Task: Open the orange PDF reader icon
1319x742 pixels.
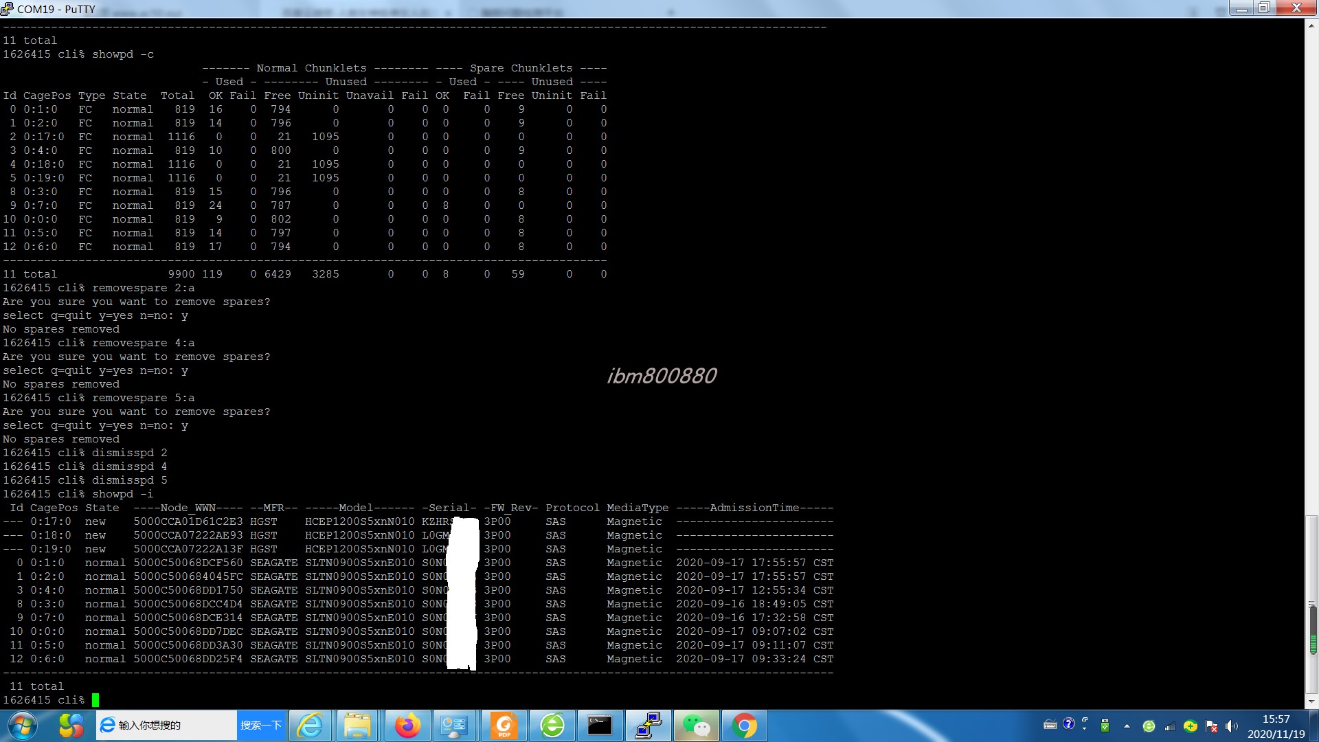Action: pos(504,726)
